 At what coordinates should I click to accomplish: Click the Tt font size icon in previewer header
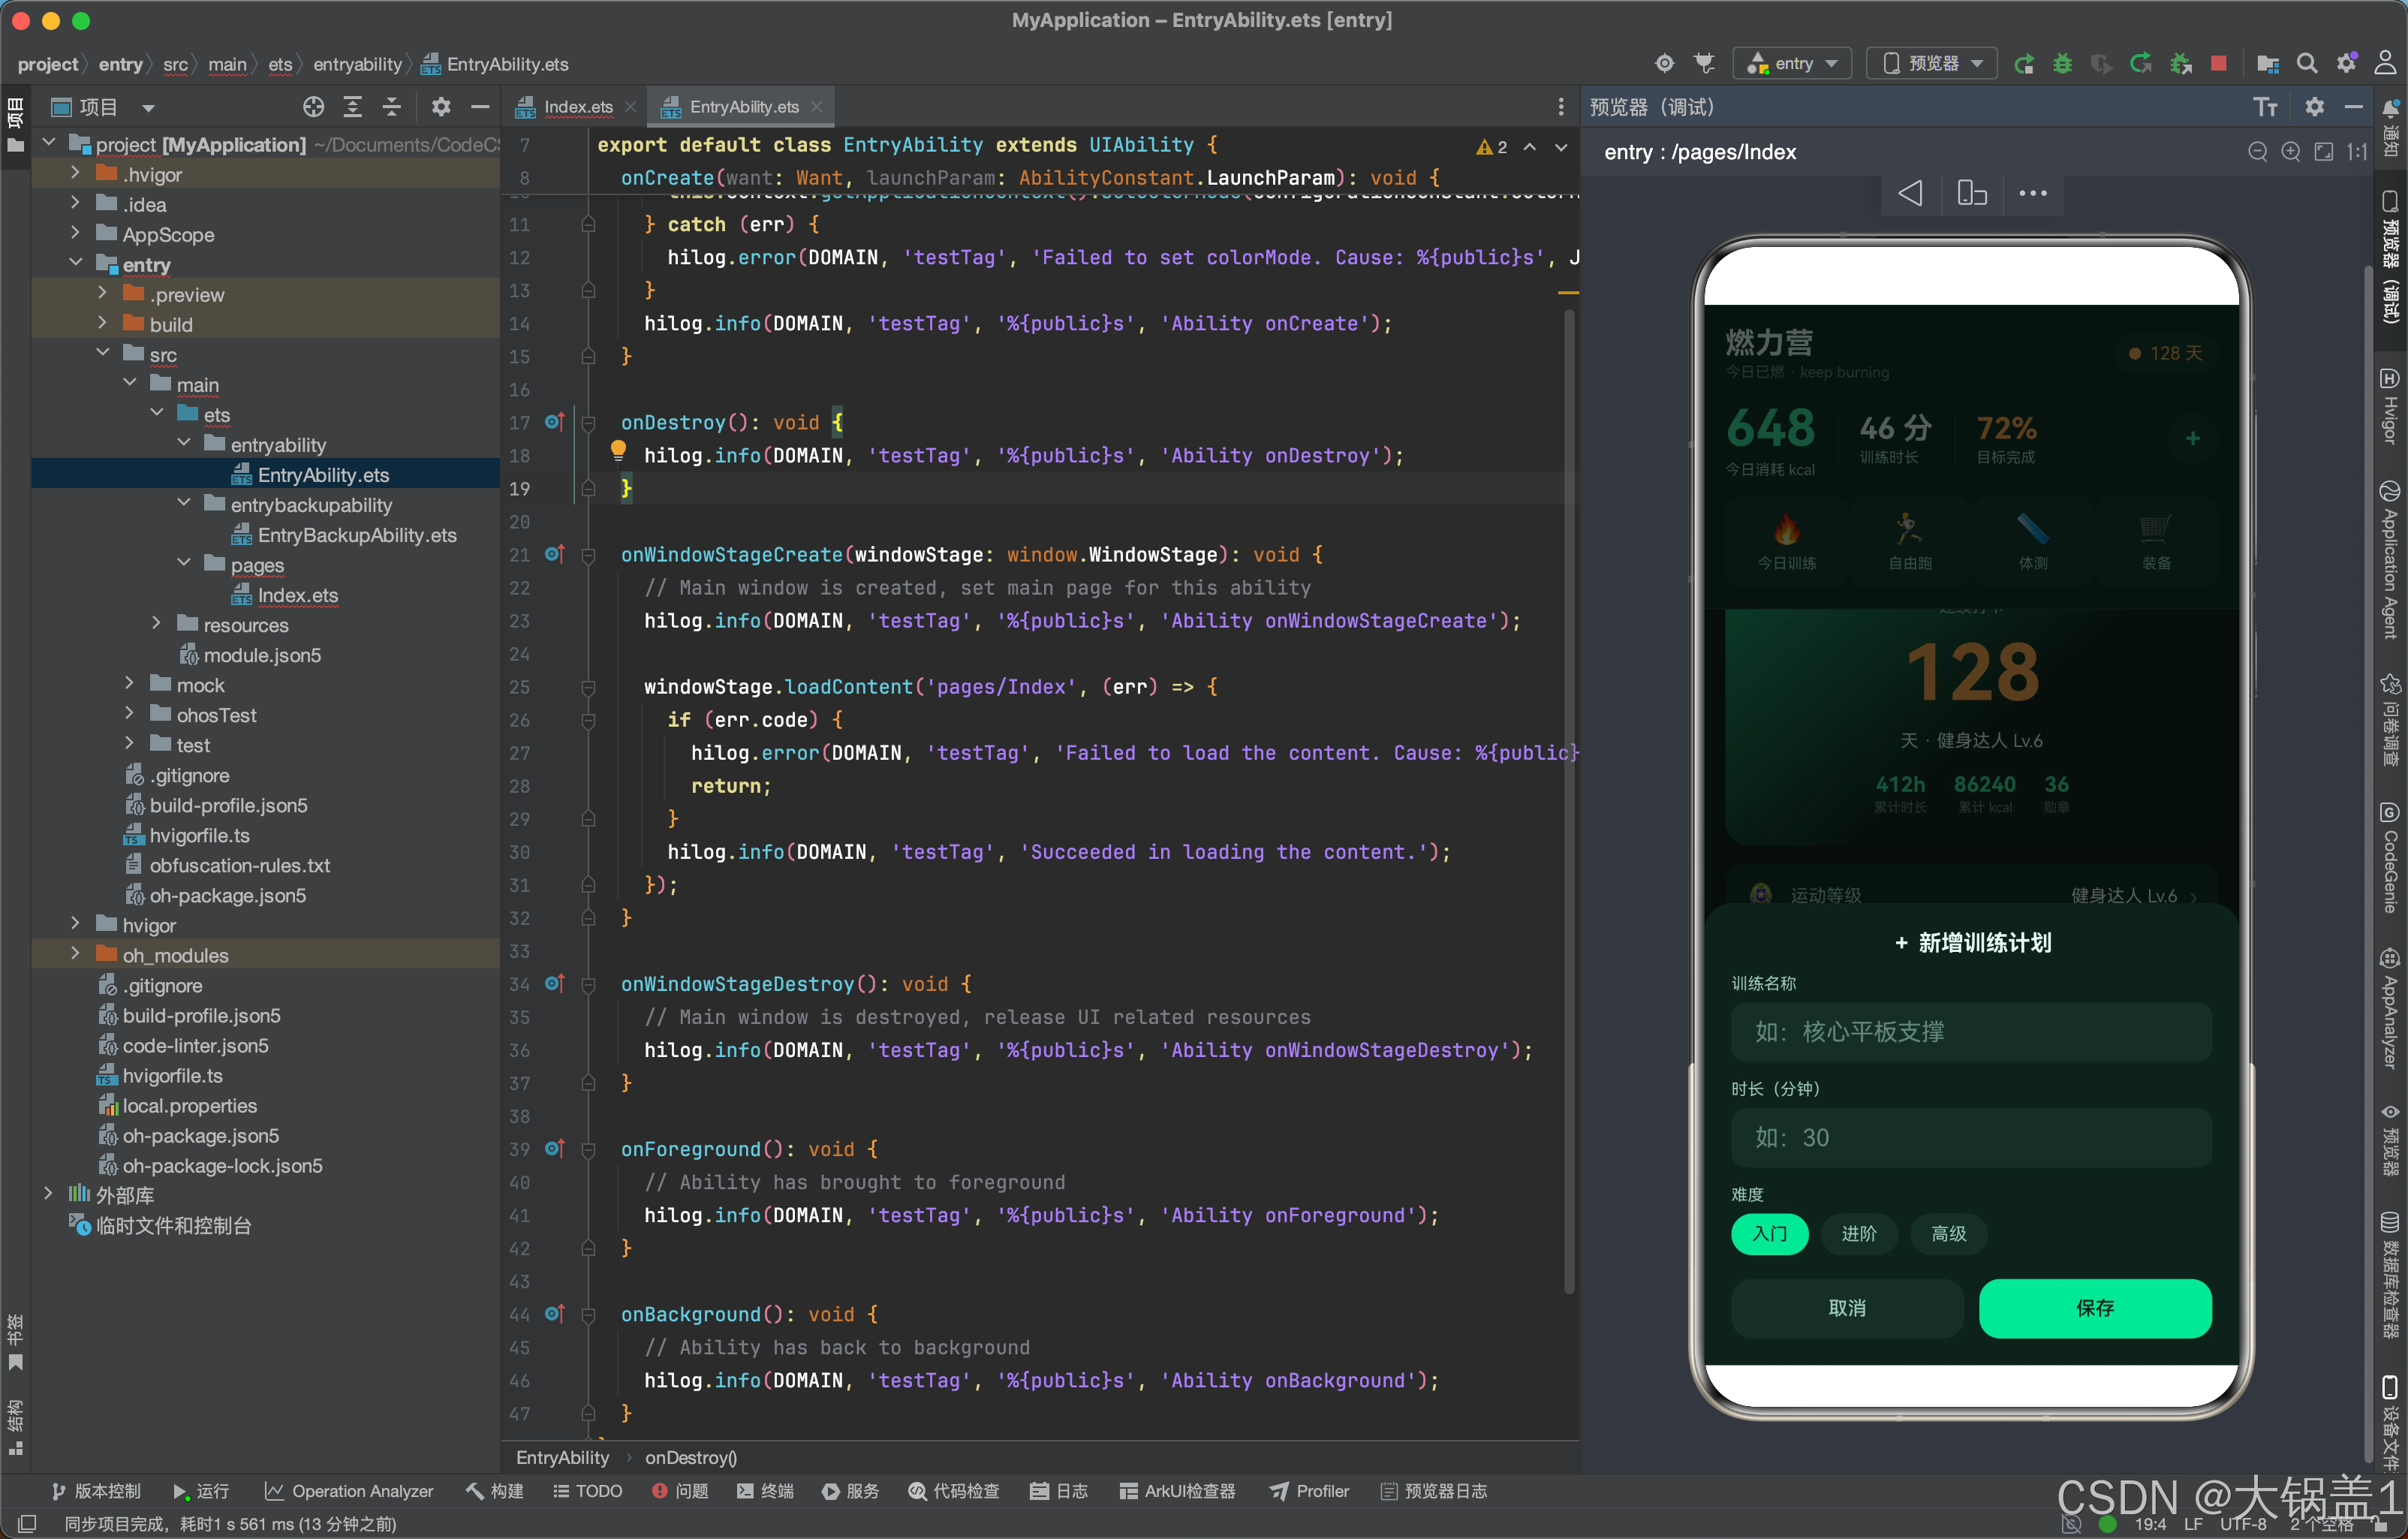tap(2265, 107)
